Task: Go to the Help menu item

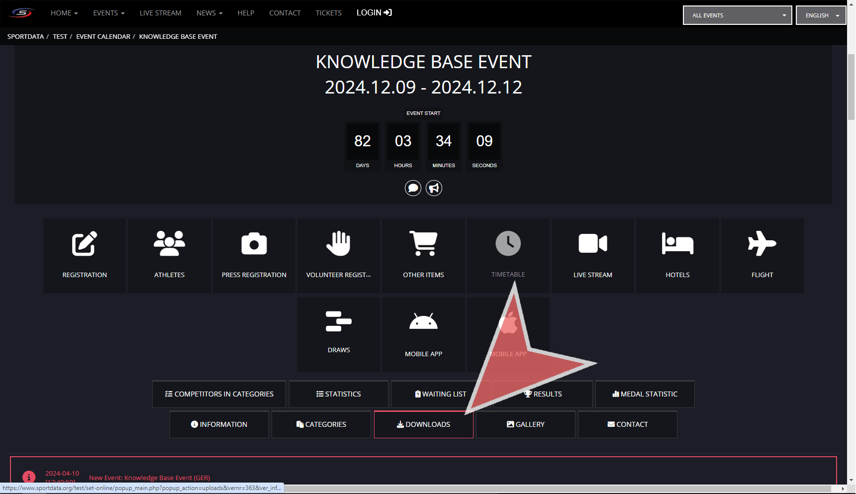Action: click(246, 13)
